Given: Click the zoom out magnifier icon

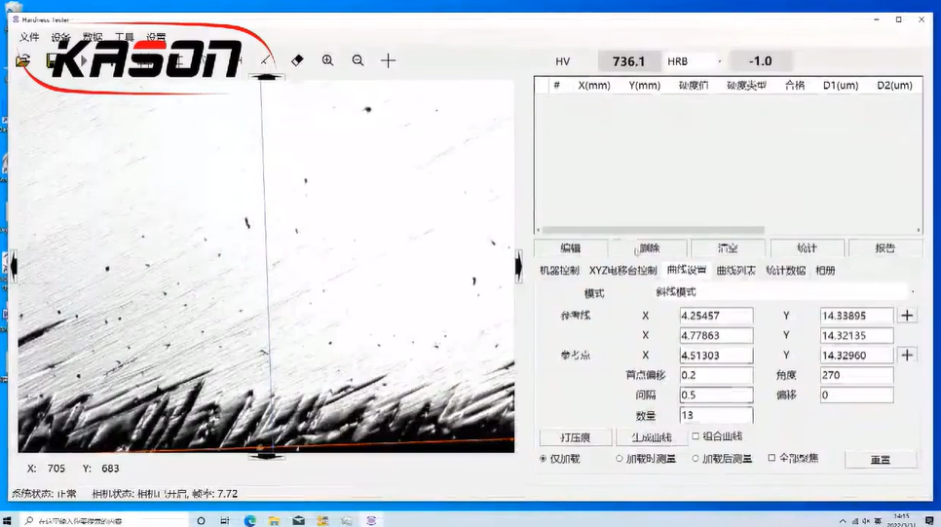Looking at the screenshot, I should pos(358,60).
